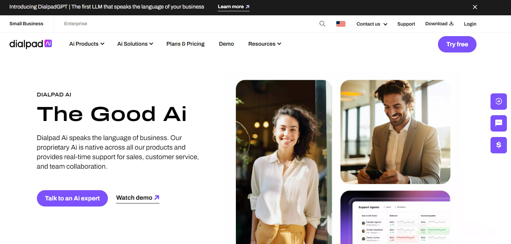The height and width of the screenshot is (244, 511).
Task: Click Learn more in the top banner
Action: (233, 7)
